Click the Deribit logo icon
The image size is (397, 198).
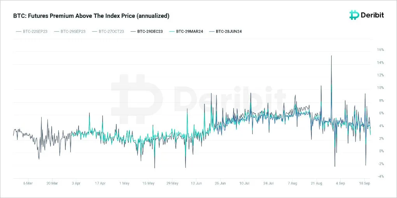pos(354,15)
